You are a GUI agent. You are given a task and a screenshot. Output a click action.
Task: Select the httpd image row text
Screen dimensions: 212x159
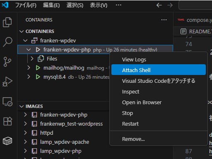pos(47,133)
